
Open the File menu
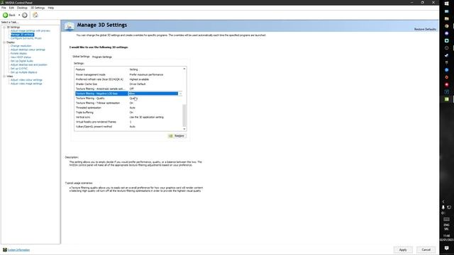point(4,8)
